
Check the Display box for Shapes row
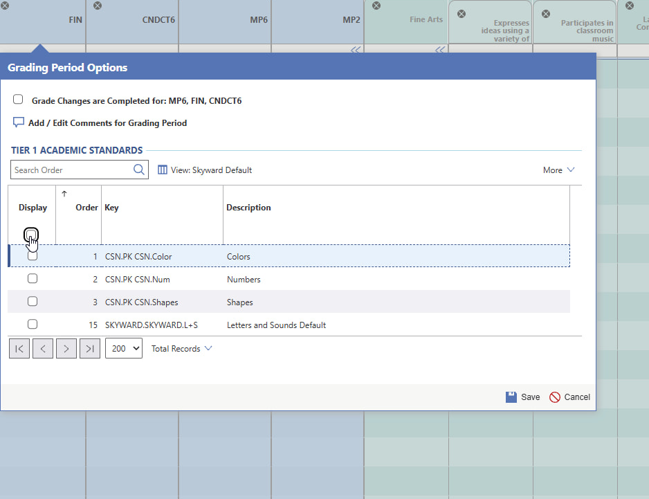click(33, 301)
